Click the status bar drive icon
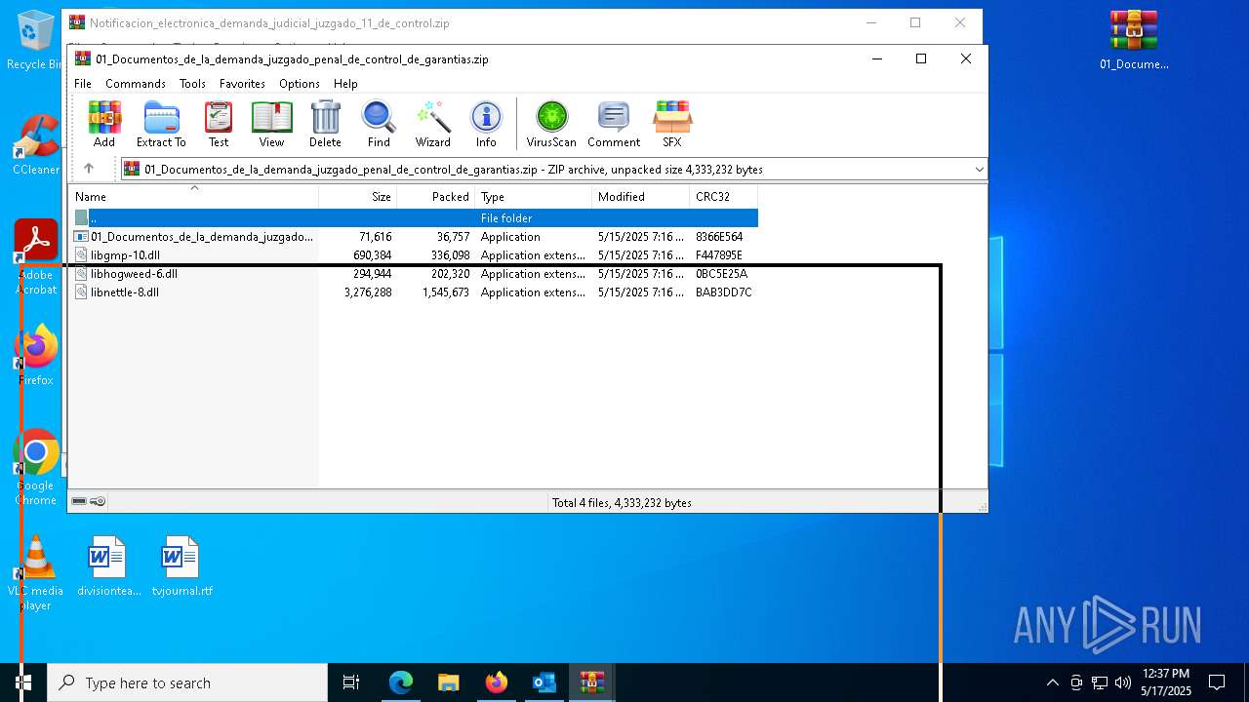 [x=79, y=502]
